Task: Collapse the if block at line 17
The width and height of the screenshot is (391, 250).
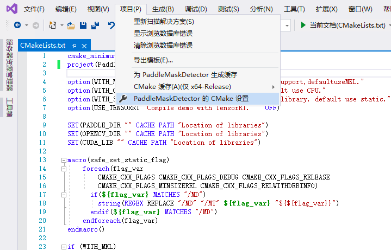Action: pyautogui.click(x=64, y=195)
